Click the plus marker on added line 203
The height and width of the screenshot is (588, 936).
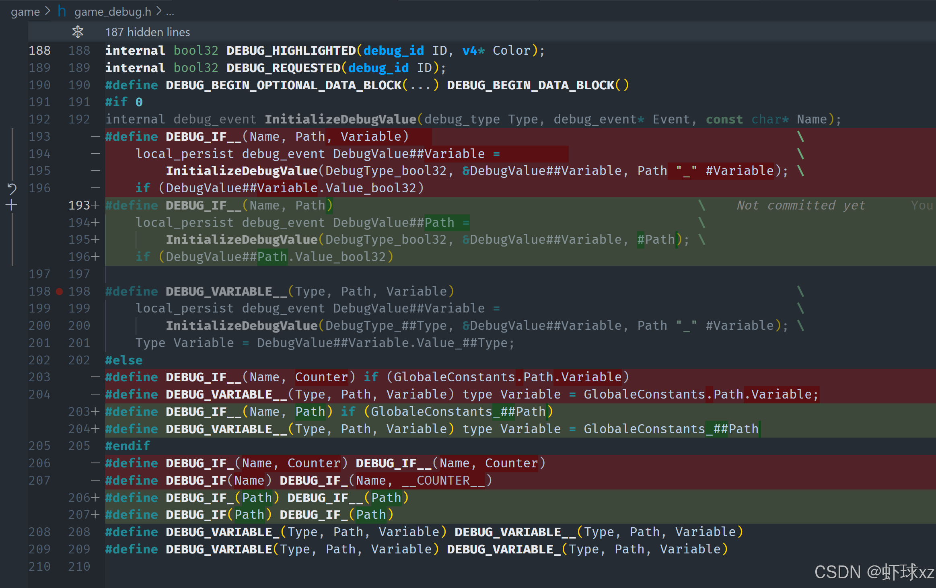[x=95, y=411]
